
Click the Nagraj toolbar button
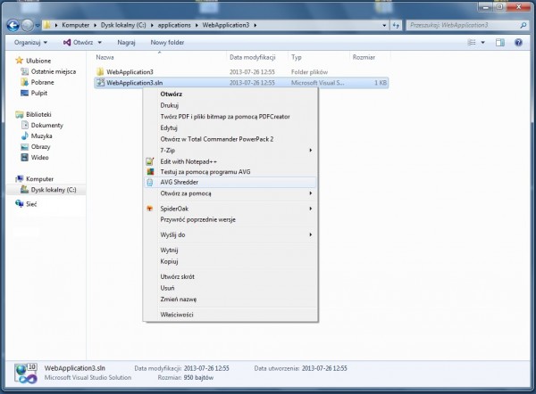(x=126, y=42)
